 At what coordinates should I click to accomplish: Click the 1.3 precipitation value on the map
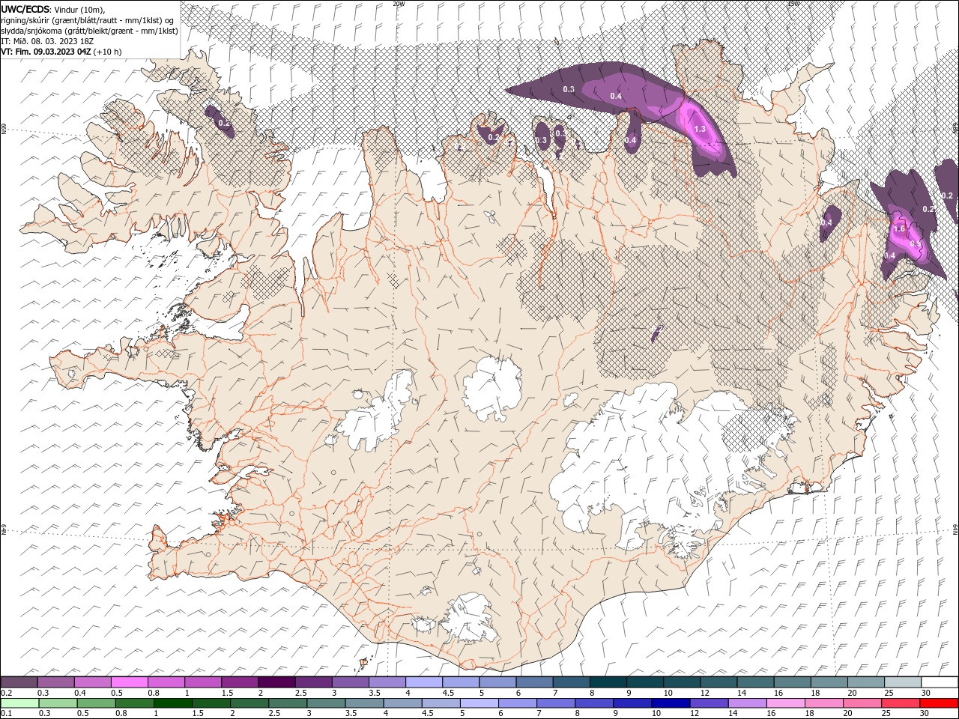point(700,130)
